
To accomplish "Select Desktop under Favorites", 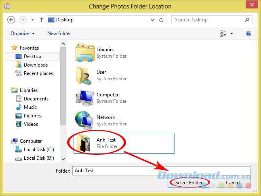I will [x=32, y=56].
